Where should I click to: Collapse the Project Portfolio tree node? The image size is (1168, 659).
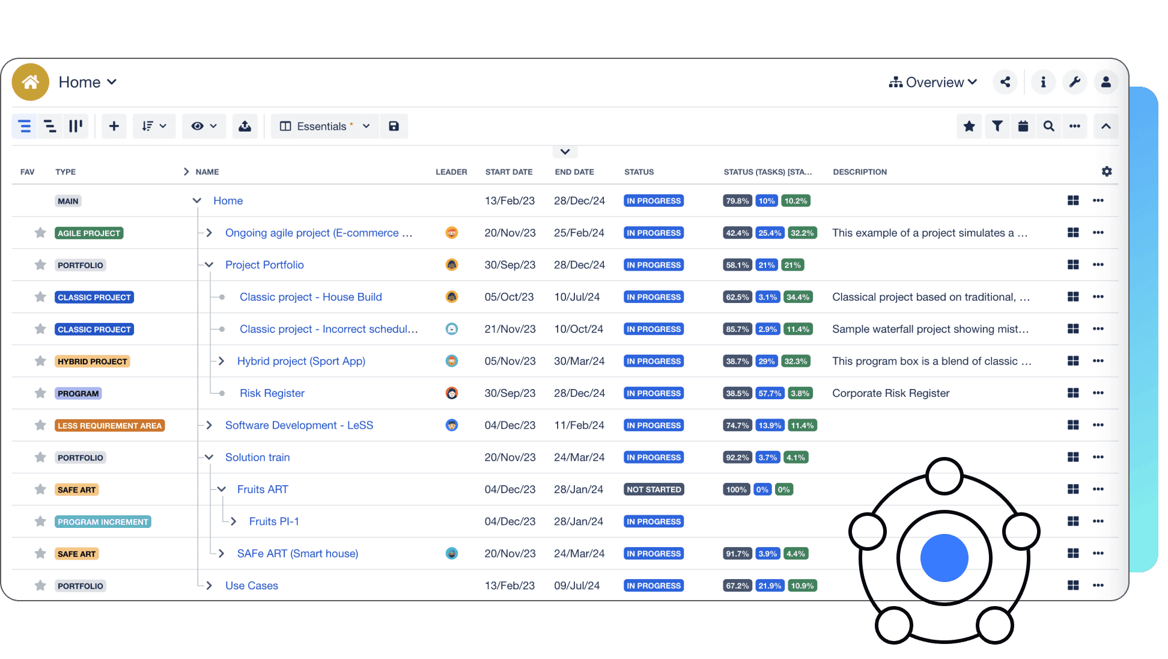coord(209,265)
